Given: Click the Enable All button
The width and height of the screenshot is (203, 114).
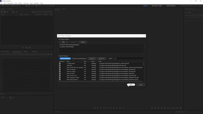Looking at the screenshot, I should [x=92, y=59].
